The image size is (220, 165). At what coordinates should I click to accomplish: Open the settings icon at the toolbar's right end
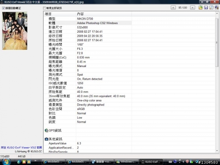click(x=217, y=8)
